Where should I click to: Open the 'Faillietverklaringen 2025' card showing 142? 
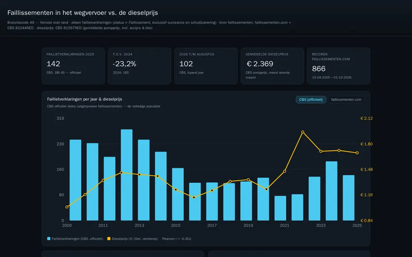(x=73, y=66)
